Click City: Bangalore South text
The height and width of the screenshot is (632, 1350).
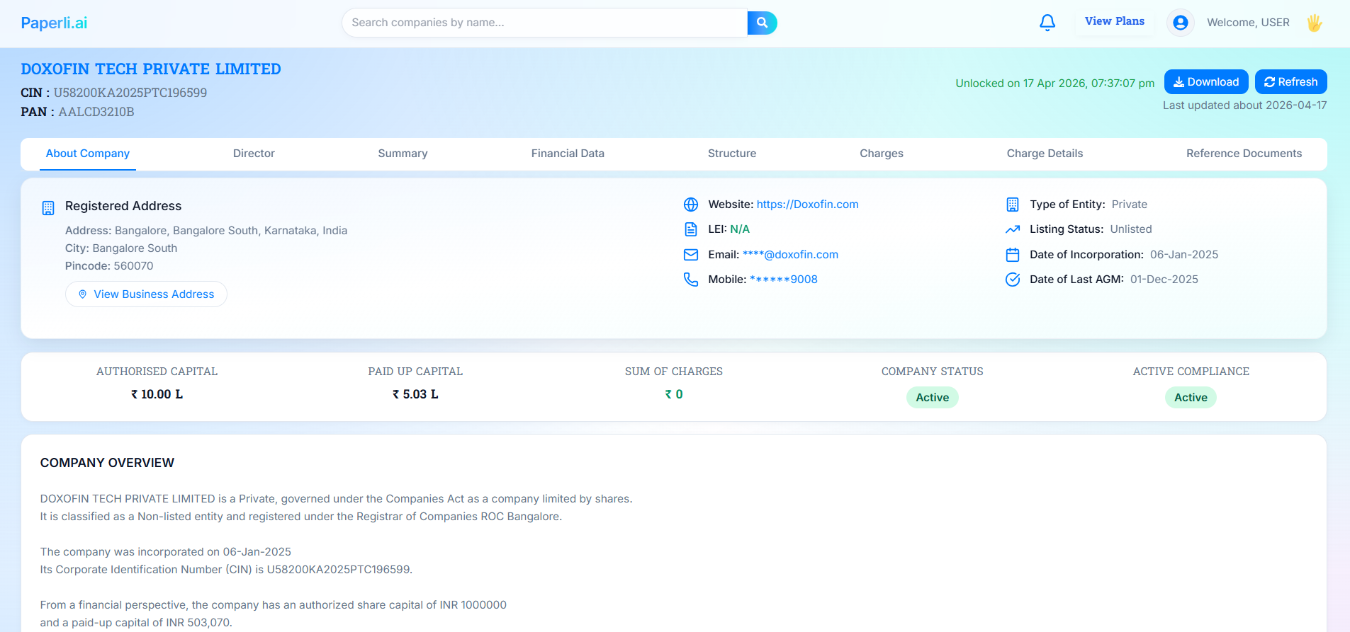coord(121,248)
